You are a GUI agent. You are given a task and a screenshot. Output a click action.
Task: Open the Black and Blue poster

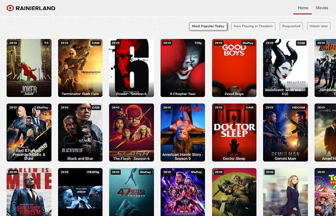point(80,132)
